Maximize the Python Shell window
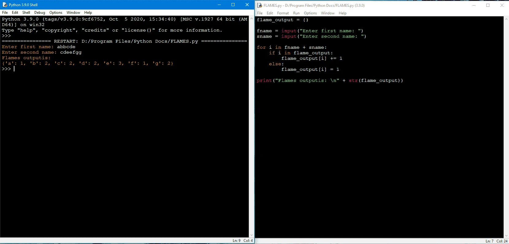This screenshot has height=244, width=509. pos(233,5)
